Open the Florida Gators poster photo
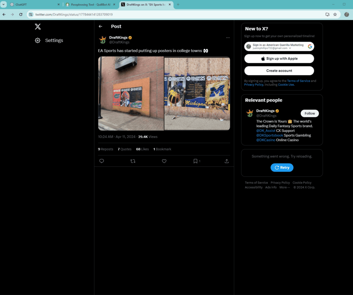 [x=131, y=93]
